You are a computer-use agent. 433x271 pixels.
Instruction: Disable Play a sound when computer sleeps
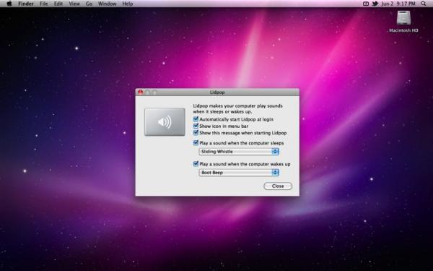point(196,143)
